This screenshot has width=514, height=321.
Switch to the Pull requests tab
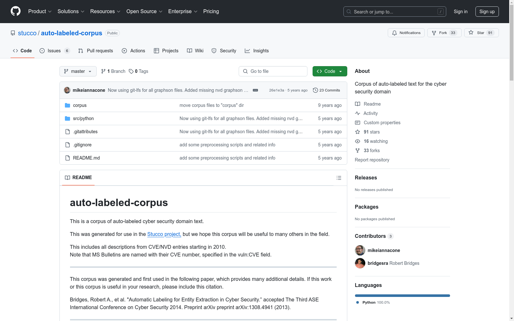coord(96,51)
